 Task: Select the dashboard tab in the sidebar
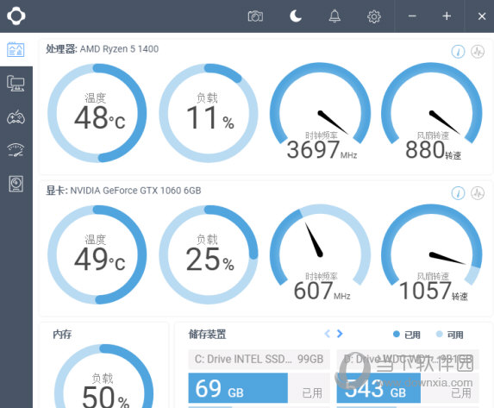point(16,49)
